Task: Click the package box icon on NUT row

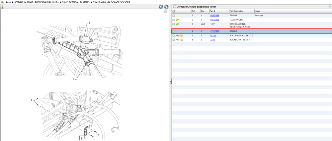Action: click(181, 40)
